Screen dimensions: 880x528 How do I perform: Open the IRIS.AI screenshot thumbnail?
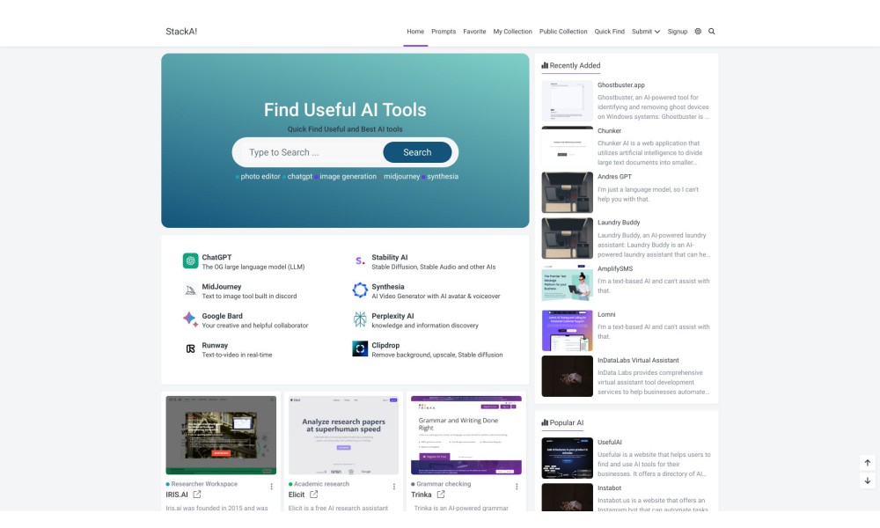coord(221,435)
